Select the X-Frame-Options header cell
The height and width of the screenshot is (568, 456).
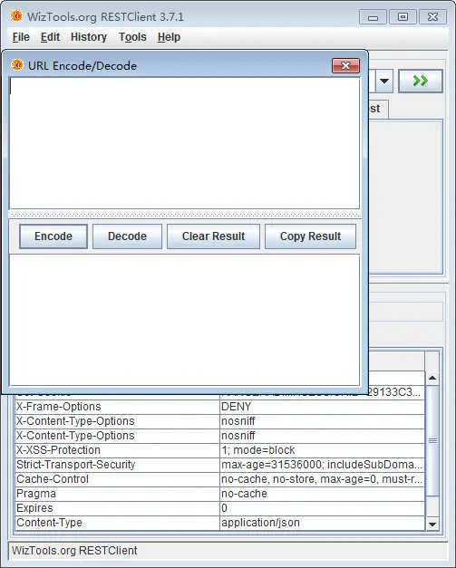117,407
